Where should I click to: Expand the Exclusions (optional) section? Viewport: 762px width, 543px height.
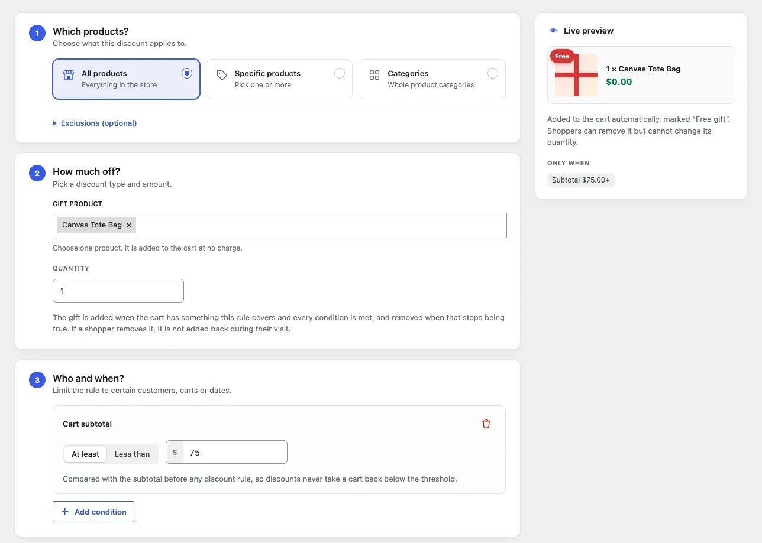95,123
